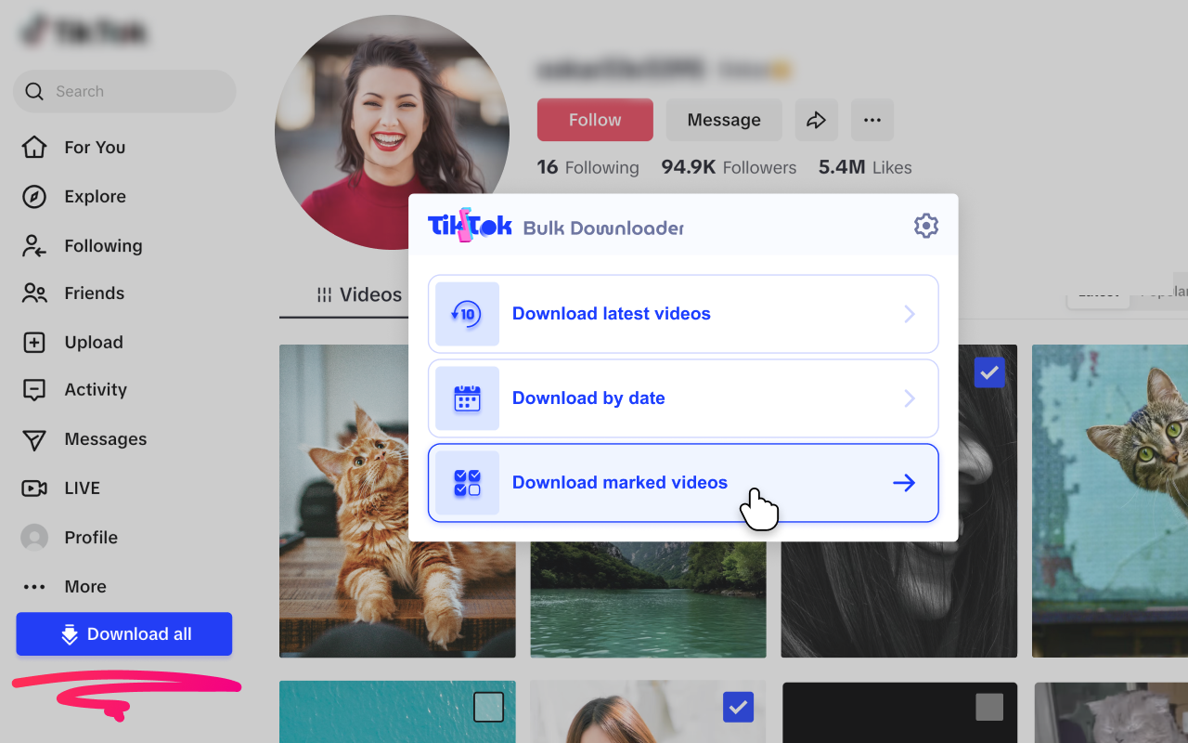Open the Activity chat bubble icon
This screenshot has height=743, width=1188.
point(34,390)
